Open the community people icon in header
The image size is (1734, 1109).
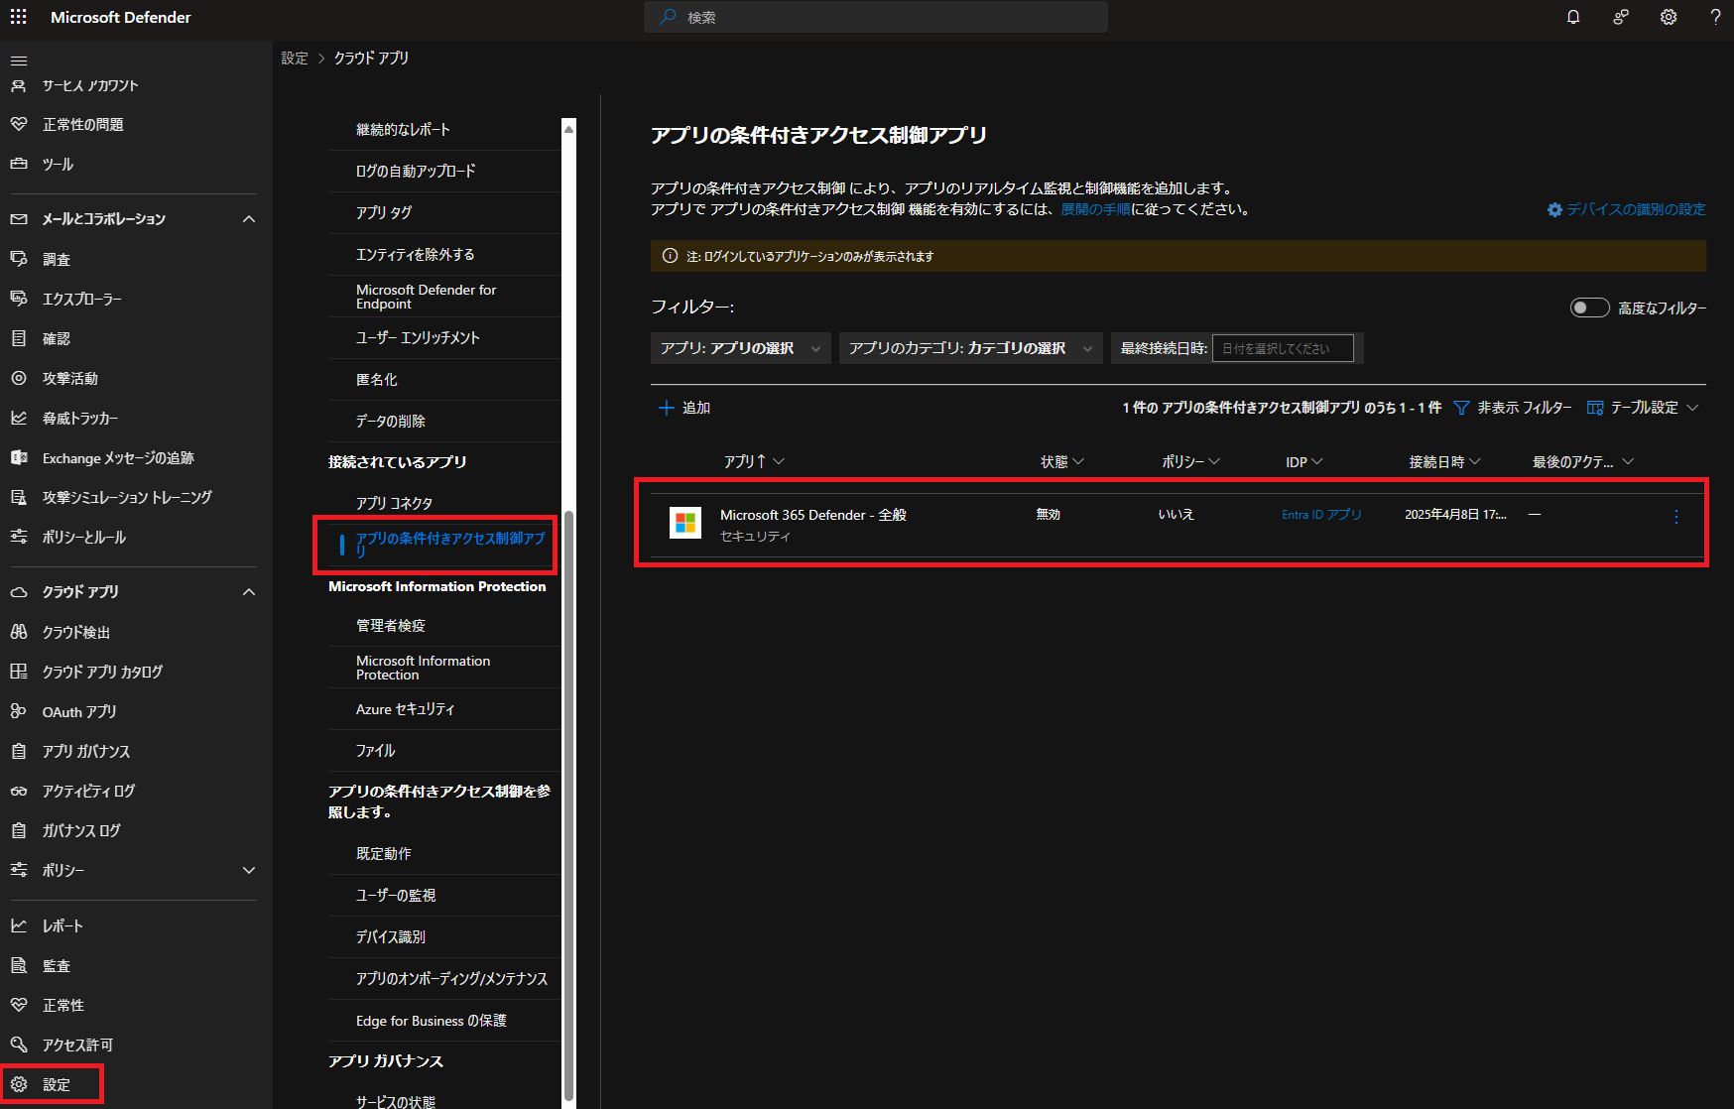(x=1621, y=17)
